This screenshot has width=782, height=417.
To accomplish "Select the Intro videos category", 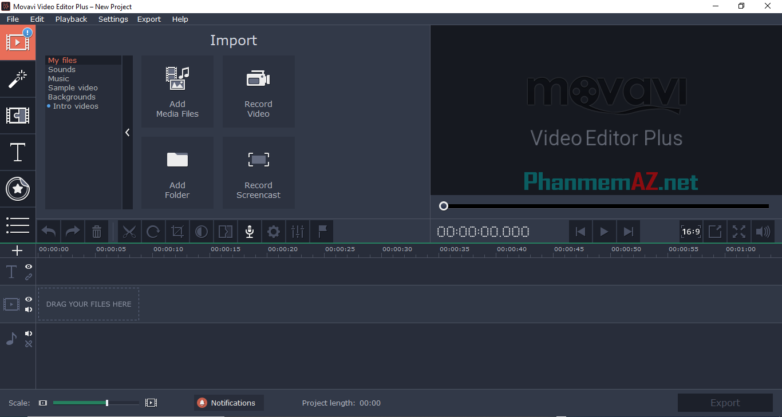I will (75, 106).
